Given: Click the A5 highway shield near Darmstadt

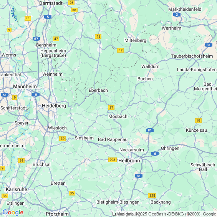Looking at the screenshot, I should point(48,17).
